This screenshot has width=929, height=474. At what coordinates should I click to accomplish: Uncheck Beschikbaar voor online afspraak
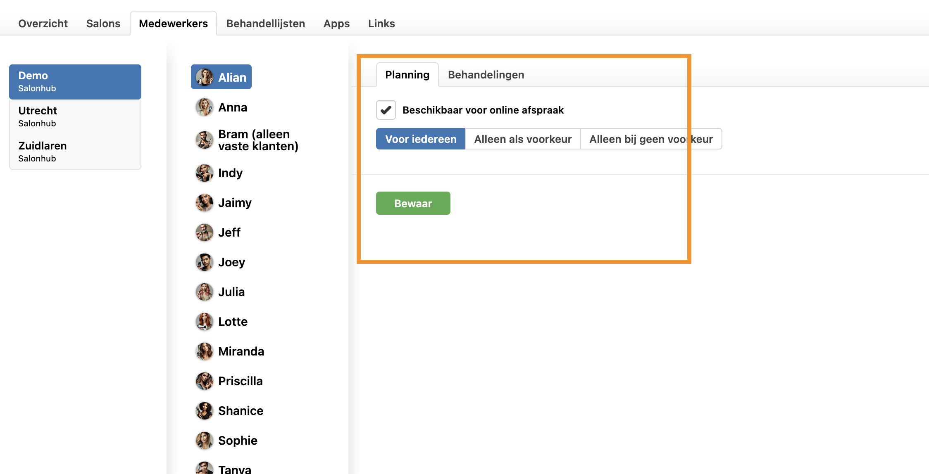386,110
